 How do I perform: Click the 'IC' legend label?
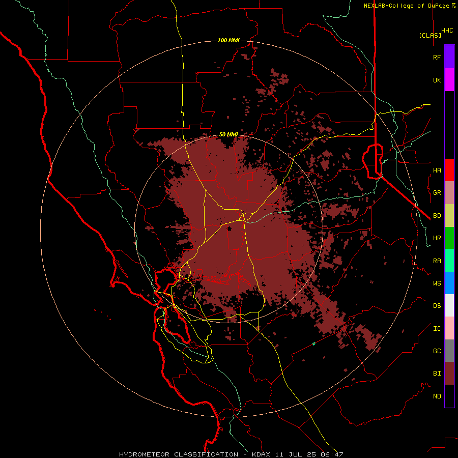click(437, 329)
